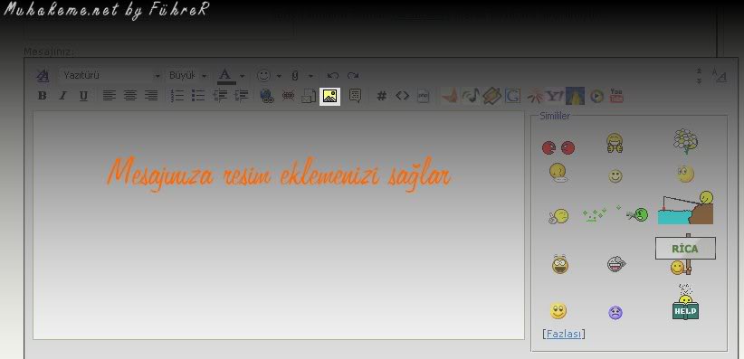Image resolution: width=744 pixels, height=359 pixels.
Task: Click inside the message text area
Action: tap(279, 225)
